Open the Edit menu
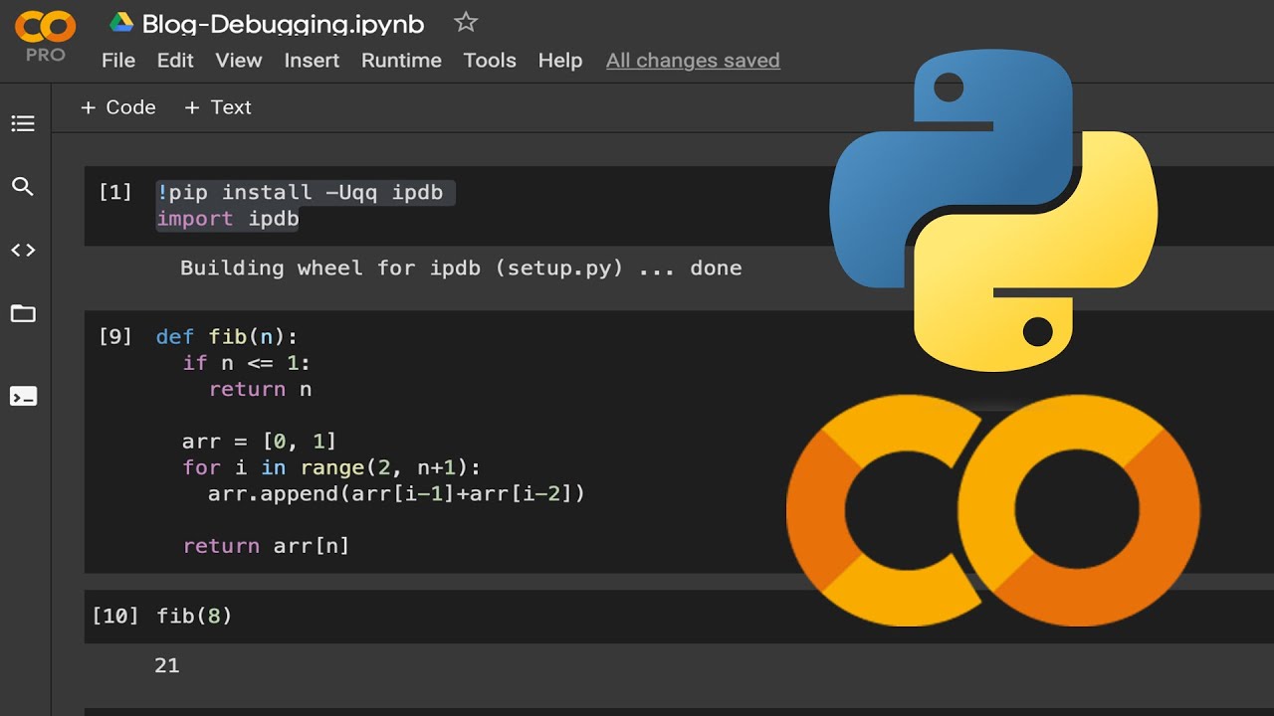 tap(175, 60)
